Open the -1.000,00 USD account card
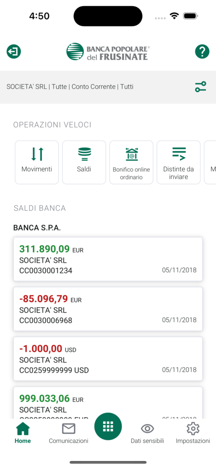 pyautogui.click(x=108, y=359)
